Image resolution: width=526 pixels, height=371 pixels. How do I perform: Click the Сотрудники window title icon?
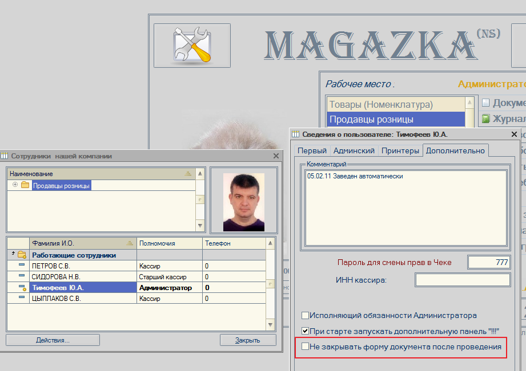point(5,156)
